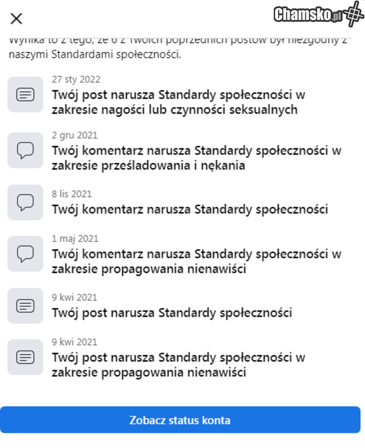Open the post violation with no category listed
Viewport: 365px width, 448px height.
172,313
